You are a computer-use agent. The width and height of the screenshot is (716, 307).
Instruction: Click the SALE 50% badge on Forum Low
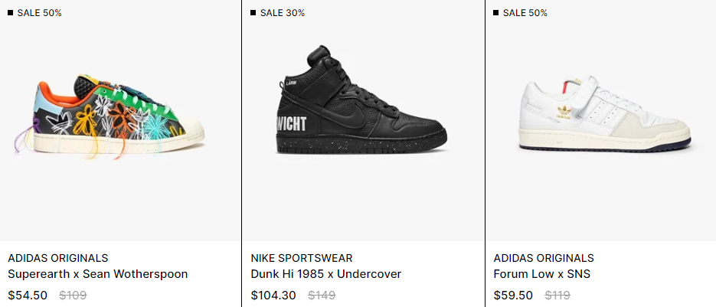click(521, 13)
